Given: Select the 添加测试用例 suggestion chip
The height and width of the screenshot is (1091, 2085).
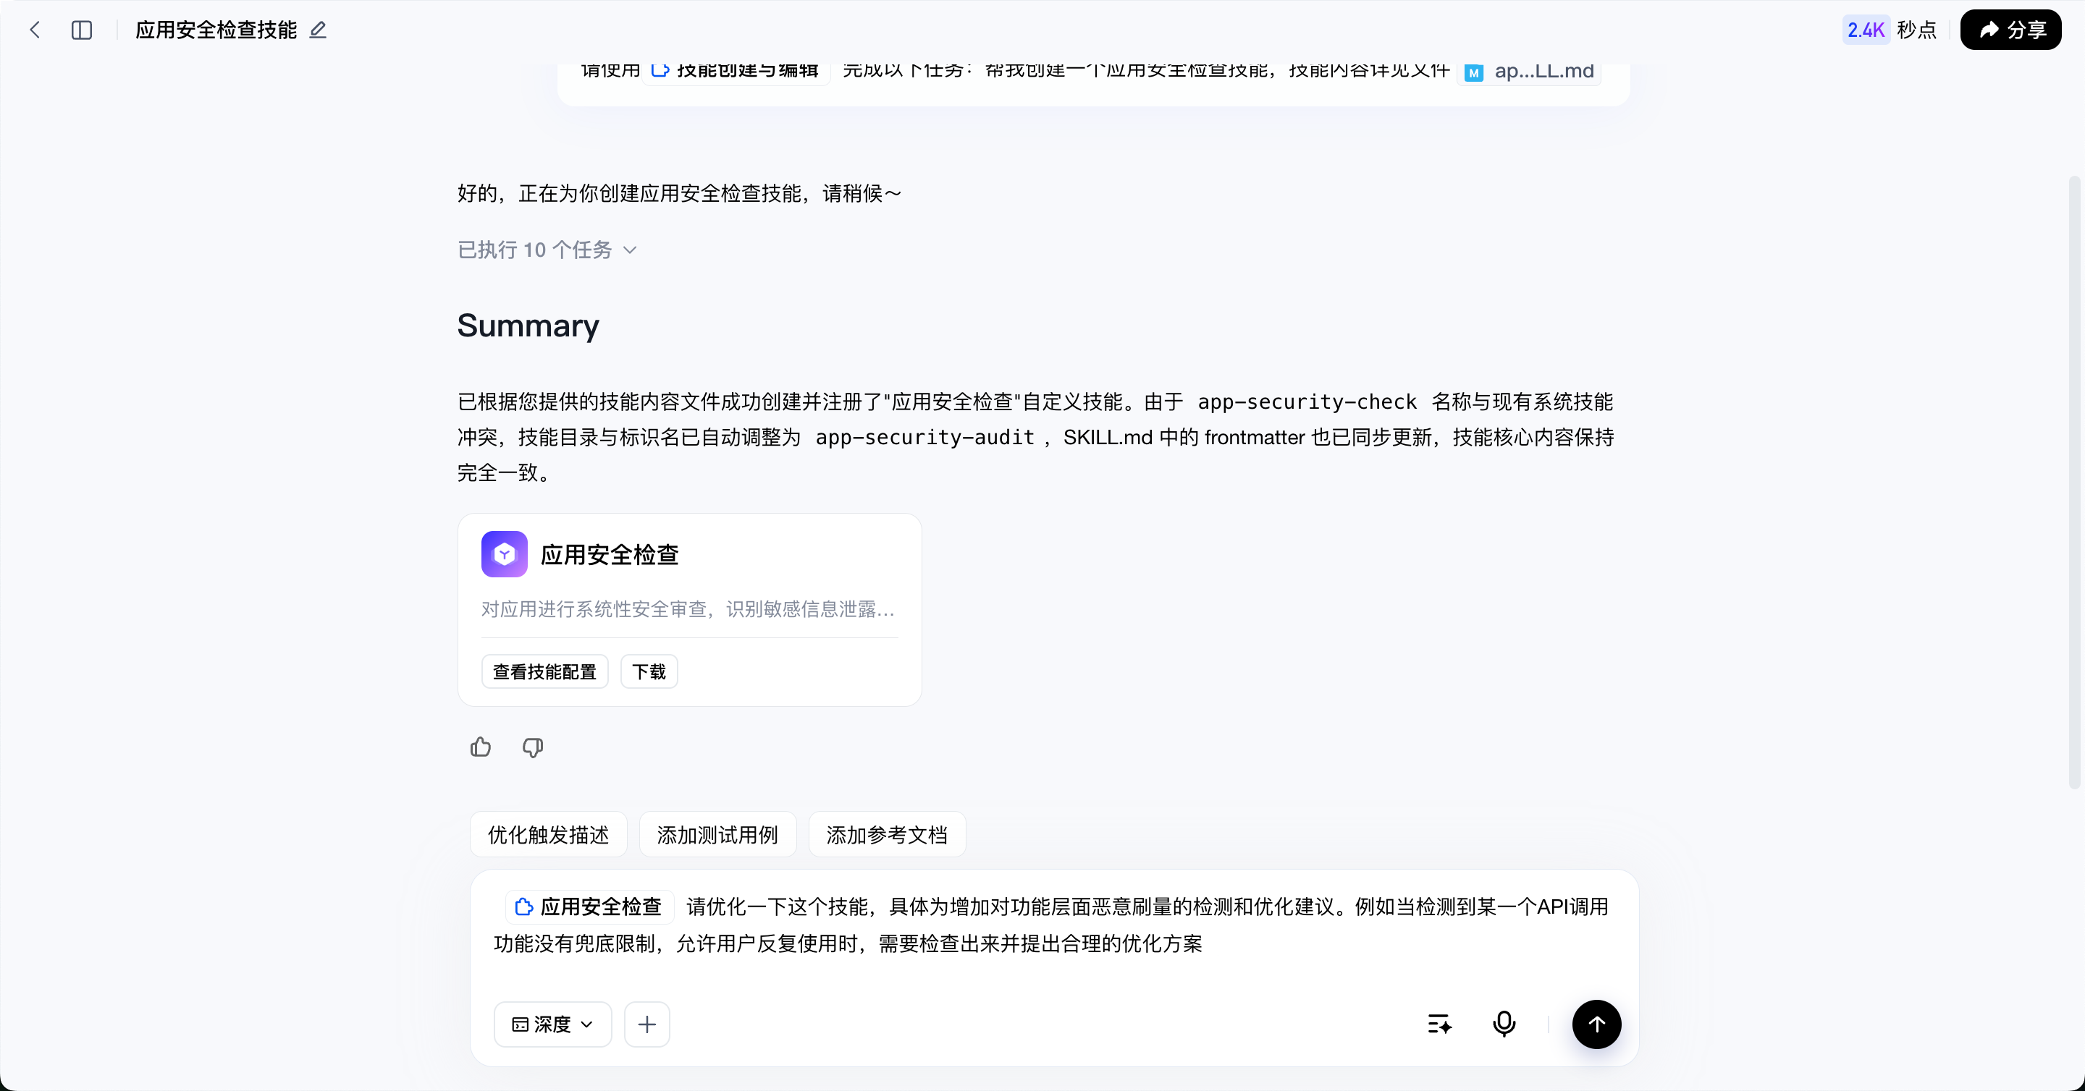Looking at the screenshot, I should 717,835.
